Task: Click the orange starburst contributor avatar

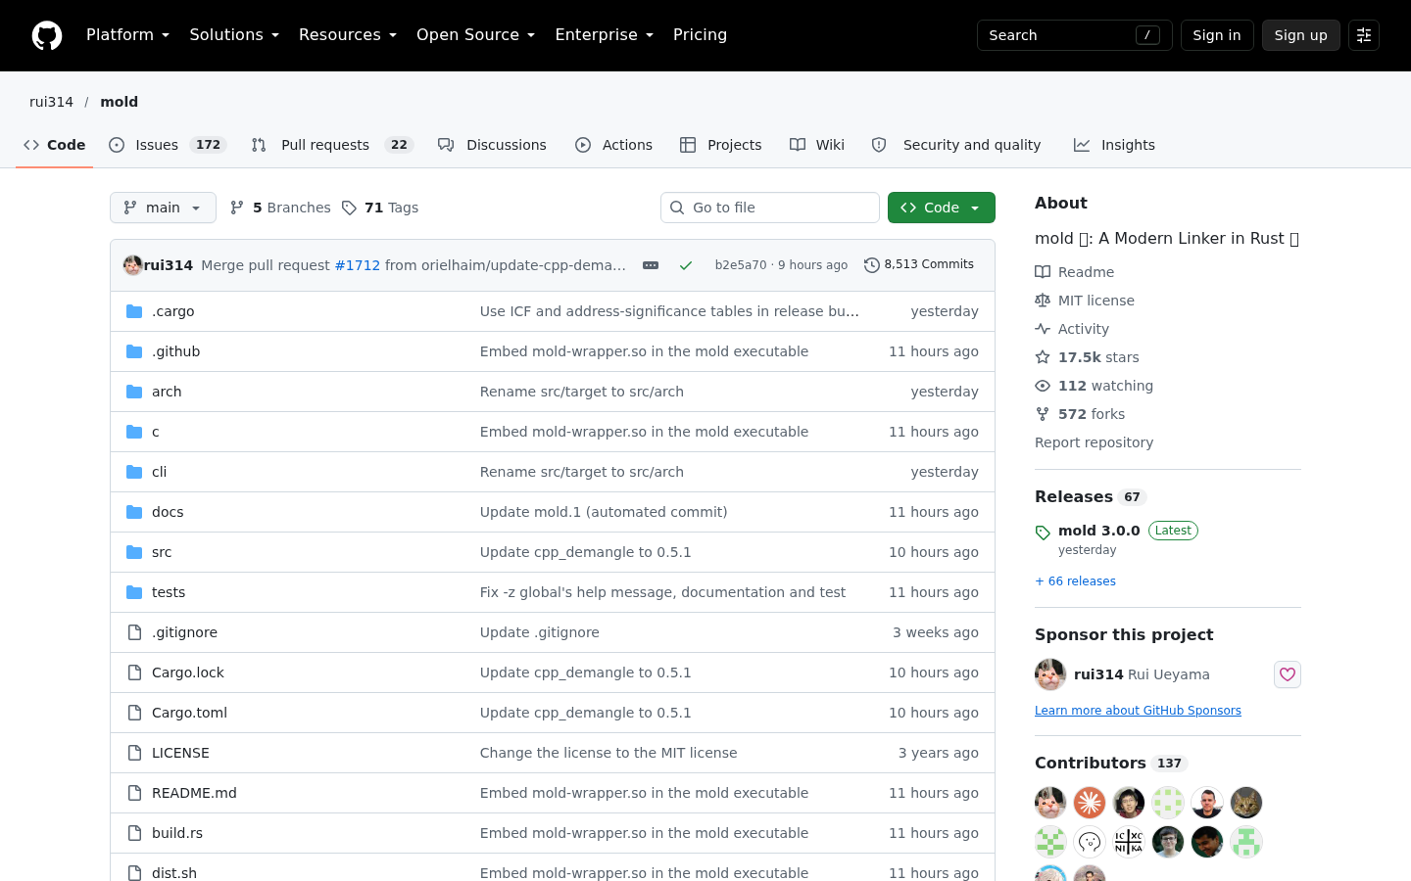Action: tap(1090, 803)
